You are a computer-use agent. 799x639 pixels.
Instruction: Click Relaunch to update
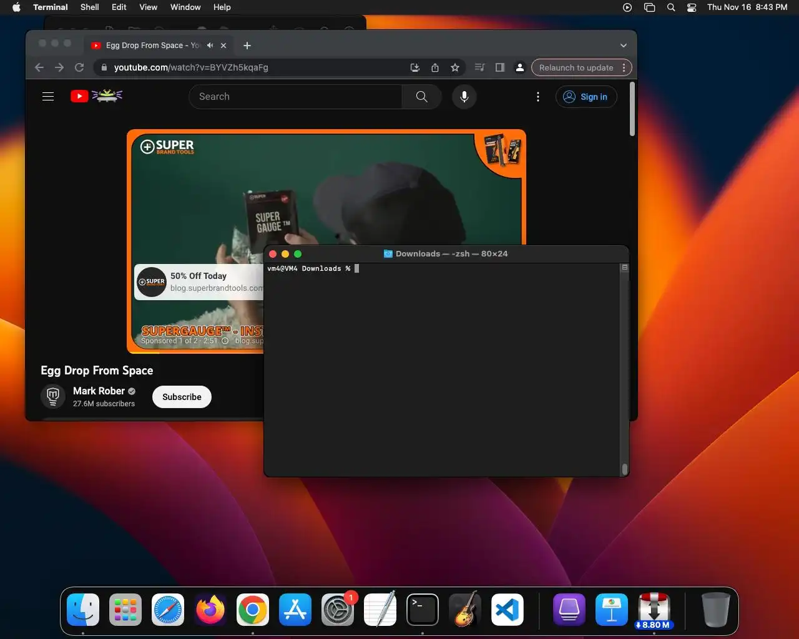tap(576, 67)
